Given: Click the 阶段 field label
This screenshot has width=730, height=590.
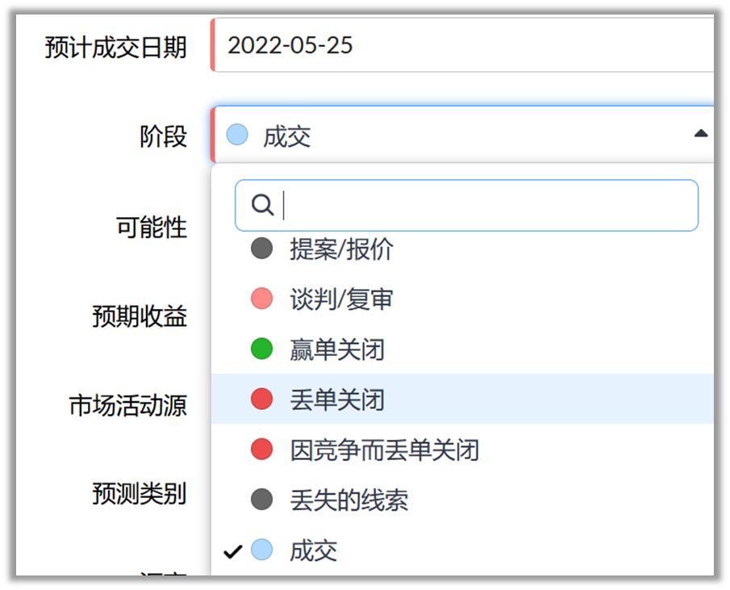Looking at the screenshot, I should pos(163,136).
